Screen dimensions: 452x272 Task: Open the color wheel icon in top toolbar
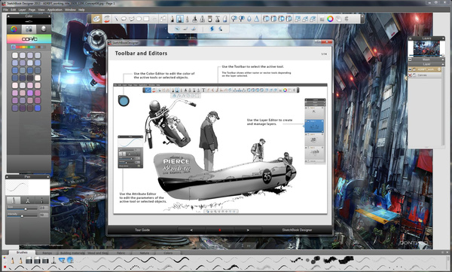[330, 19]
